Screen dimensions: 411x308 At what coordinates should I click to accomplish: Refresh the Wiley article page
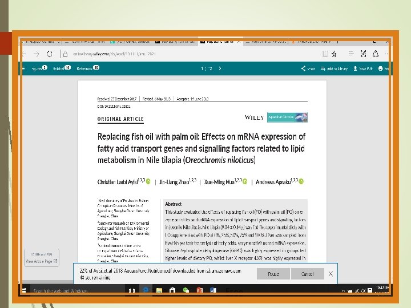click(50, 54)
